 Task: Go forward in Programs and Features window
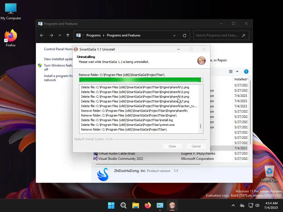click(51, 35)
